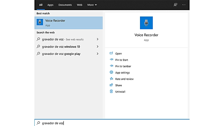The image size is (224, 126).
Task: Click the Open icon in the actions list
Action: pyautogui.click(x=111, y=53)
